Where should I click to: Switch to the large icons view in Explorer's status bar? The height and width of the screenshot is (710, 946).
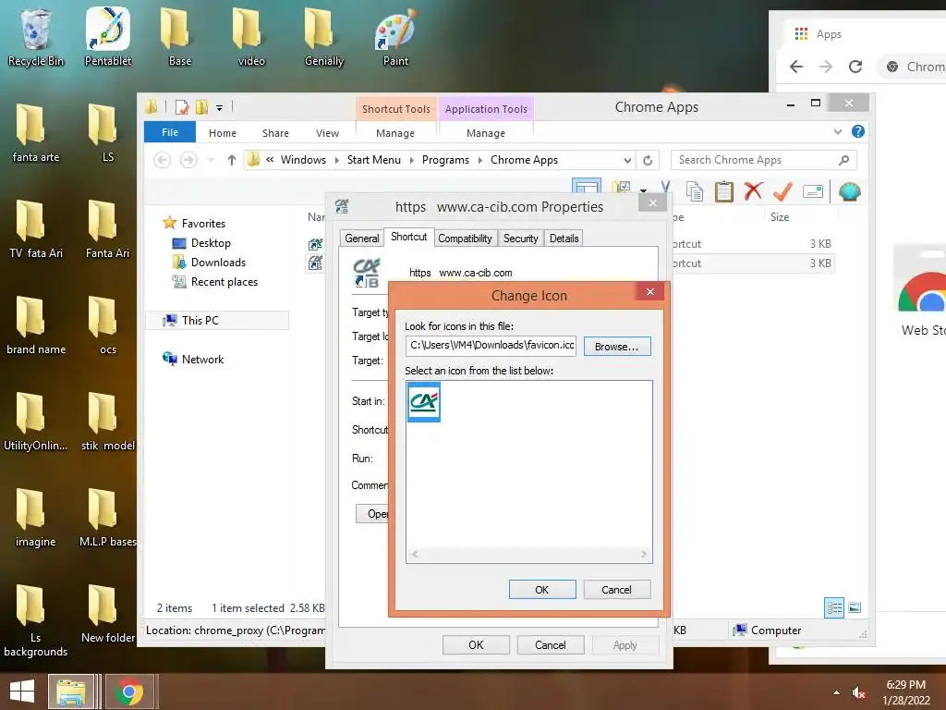point(855,607)
